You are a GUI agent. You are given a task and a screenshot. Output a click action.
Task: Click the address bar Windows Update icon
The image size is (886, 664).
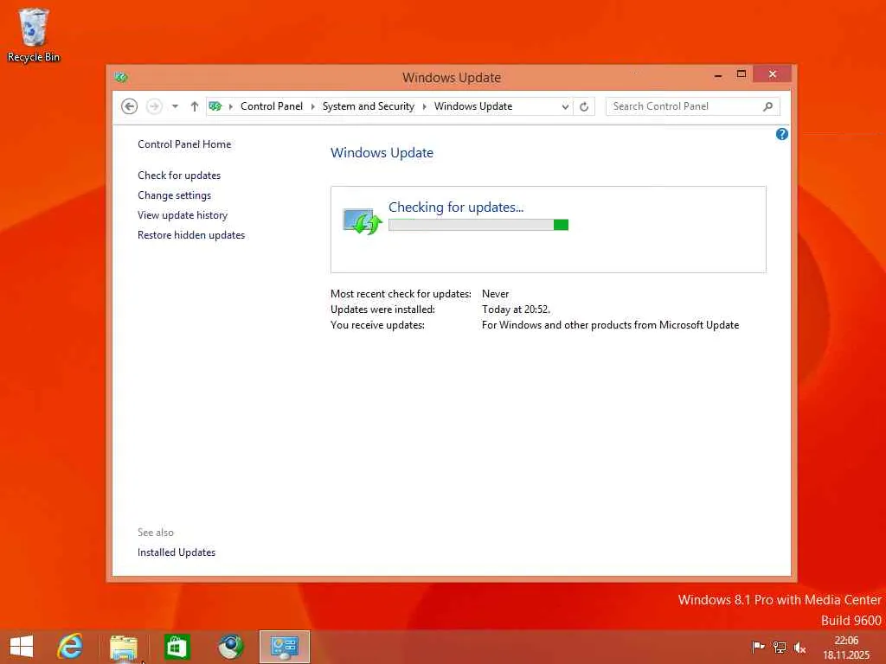pos(215,106)
